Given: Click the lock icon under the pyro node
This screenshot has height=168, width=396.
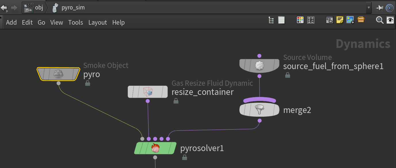Looking at the screenshot, I should [87, 83].
